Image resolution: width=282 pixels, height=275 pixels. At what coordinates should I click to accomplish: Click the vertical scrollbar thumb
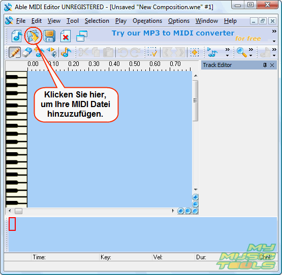click(x=195, y=100)
